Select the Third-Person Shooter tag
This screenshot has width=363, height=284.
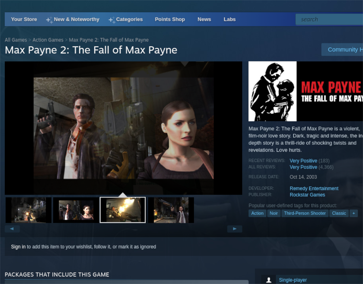click(305, 213)
